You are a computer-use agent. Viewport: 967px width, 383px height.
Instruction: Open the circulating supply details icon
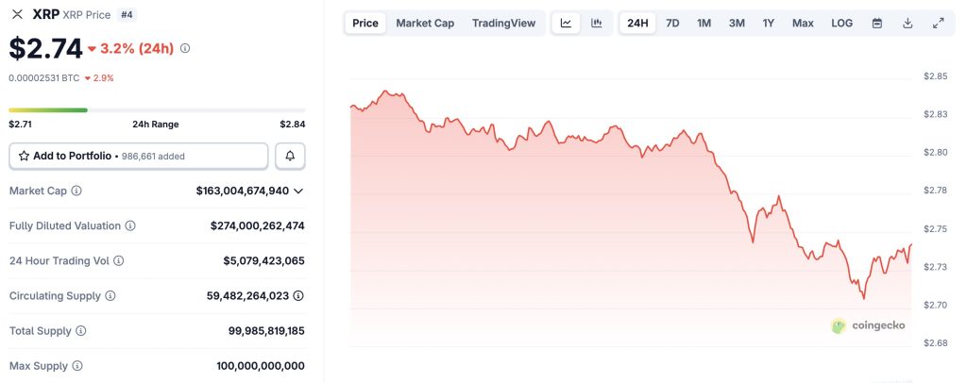[298, 296]
